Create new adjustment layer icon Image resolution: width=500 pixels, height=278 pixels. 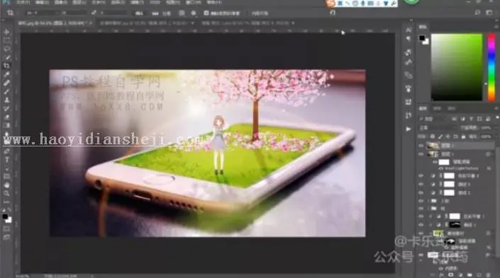click(460, 275)
